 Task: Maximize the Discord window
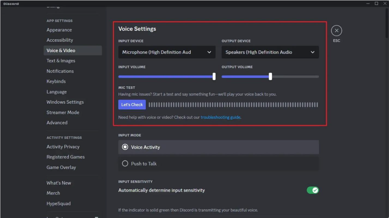point(377,3)
